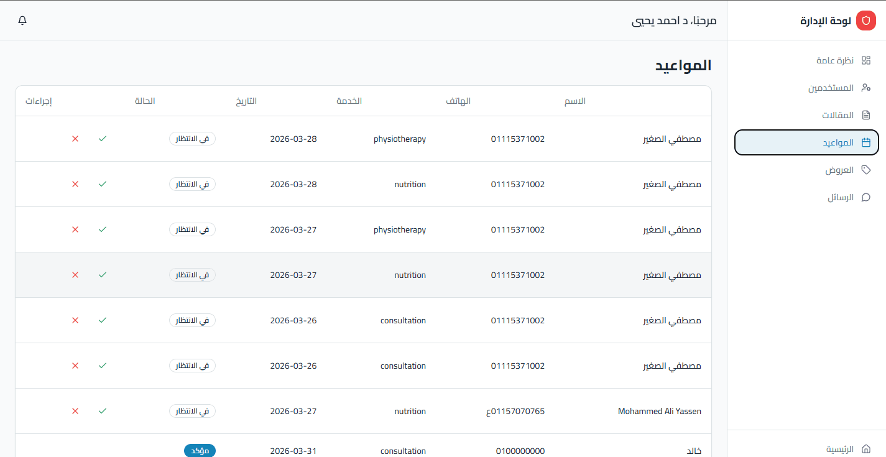Viewport: 886px width, 457px height.
Task: Open the notifications bell
Action: click(22, 21)
